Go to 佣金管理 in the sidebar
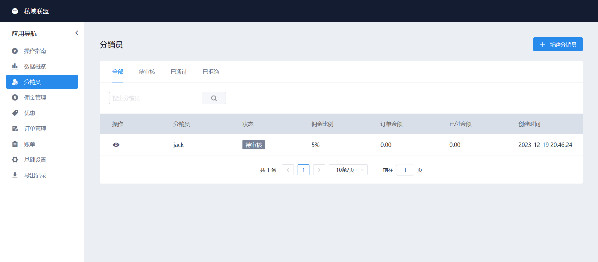598x262 pixels. tap(42, 97)
